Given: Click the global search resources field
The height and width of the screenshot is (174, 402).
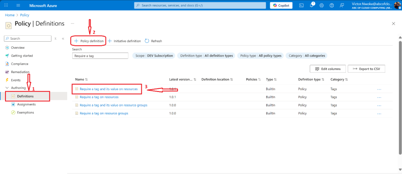Looking at the screenshot, I should [200, 5].
